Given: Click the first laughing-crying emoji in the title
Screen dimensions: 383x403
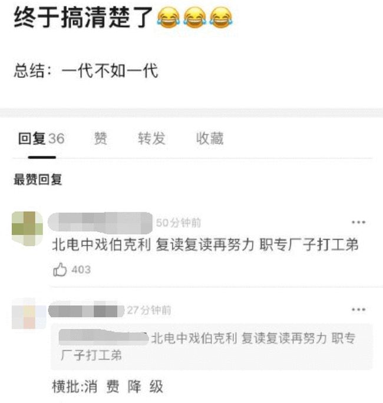Looking at the screenshot, I should (x=169, y=17).
